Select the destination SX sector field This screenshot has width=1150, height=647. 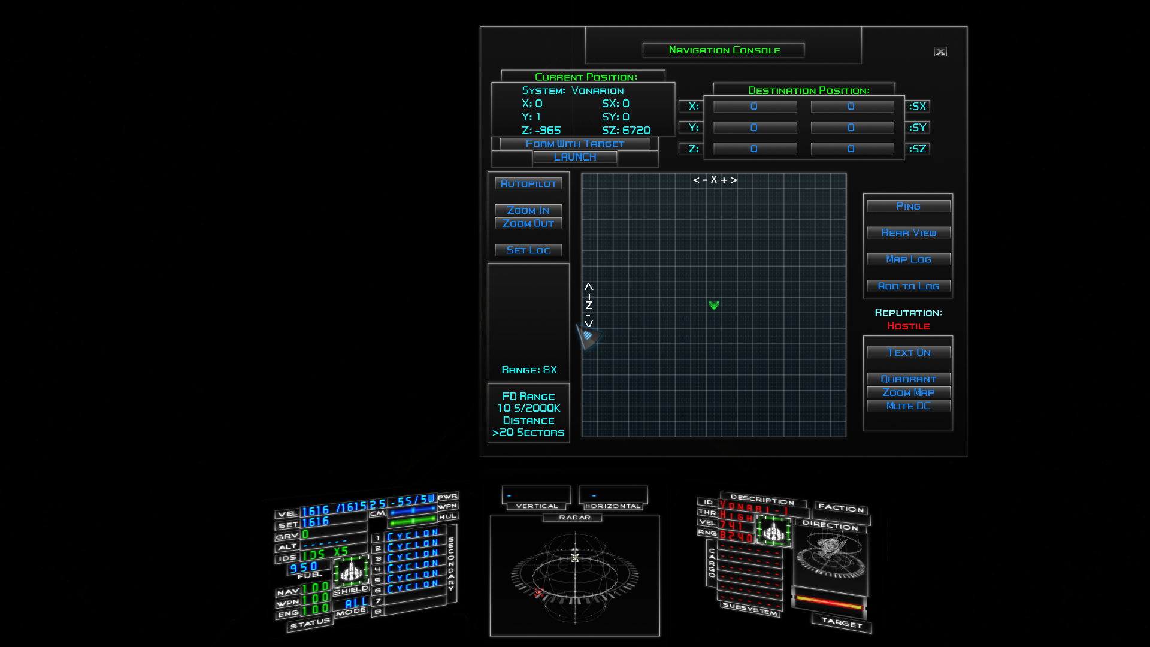tap(852, 107)
